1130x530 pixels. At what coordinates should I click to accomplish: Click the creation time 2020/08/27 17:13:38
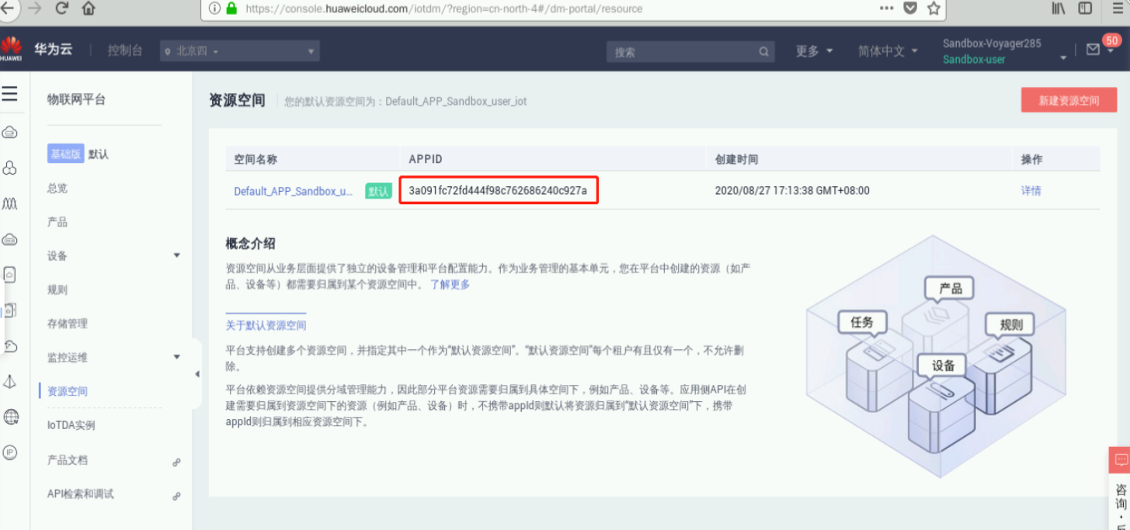792,191
